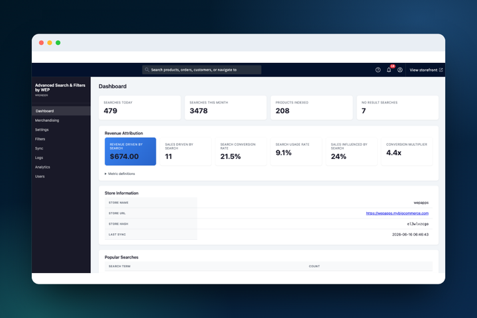Open Merchandising in the sidebar
Viewport: 477px width, 318px height.
click(x=47, y=120)
